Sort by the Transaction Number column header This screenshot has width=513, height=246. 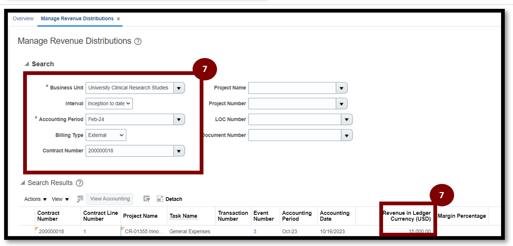pos(233,216)
